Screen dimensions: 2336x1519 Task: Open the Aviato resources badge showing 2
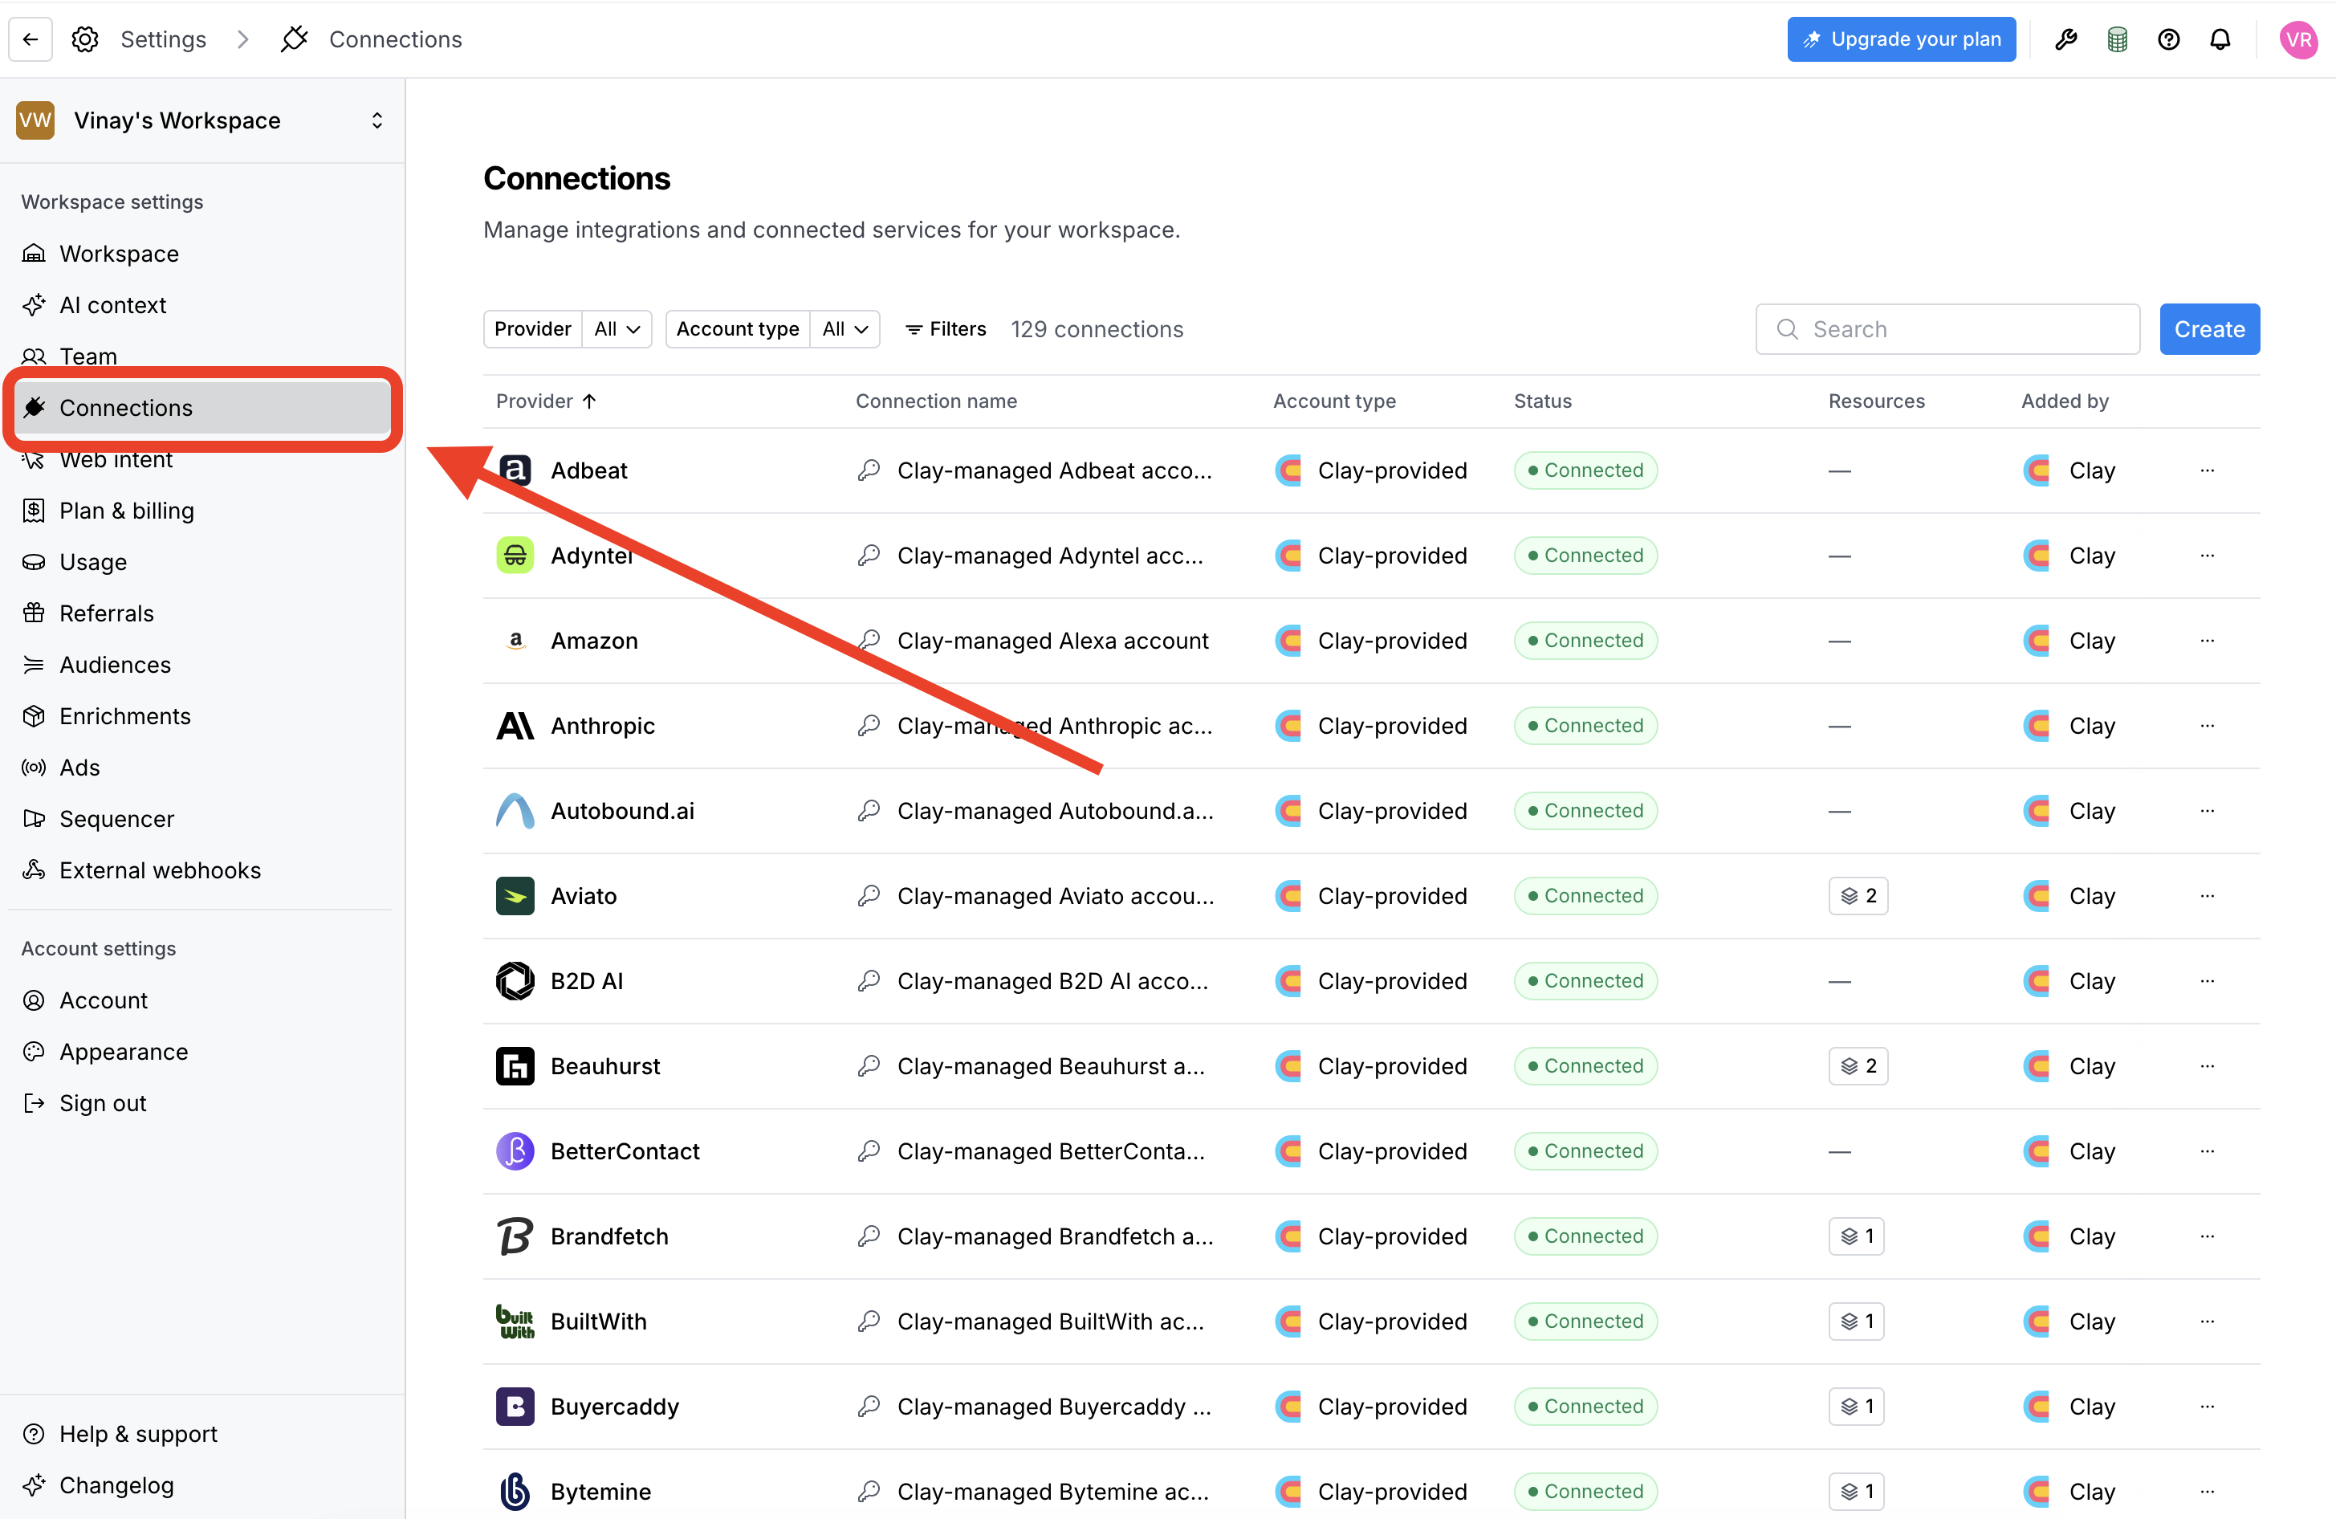coord(1858,895)
